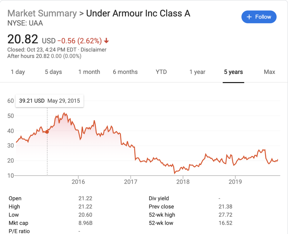Show the 6 months chart
The width and height of the screenshot is (288, 234).
tap(125, 72)
